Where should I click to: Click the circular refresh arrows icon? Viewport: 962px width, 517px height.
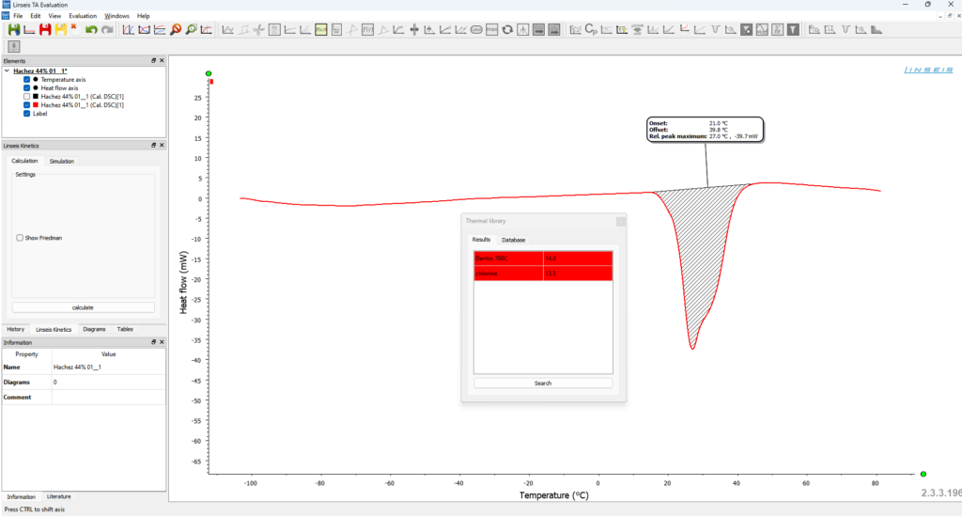tap(507, 30)
